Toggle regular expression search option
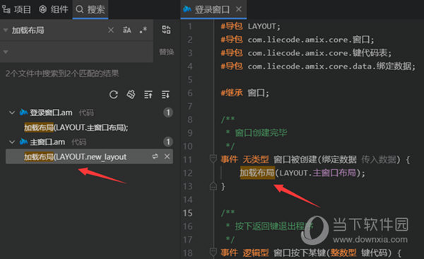The image size is (424, 259). click(x=143, y=30)
